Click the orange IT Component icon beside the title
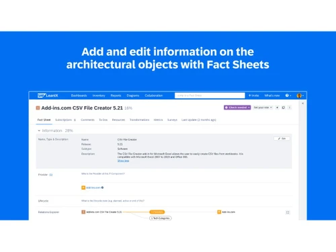The image size is (336, 252). click(x=38, y=108)
